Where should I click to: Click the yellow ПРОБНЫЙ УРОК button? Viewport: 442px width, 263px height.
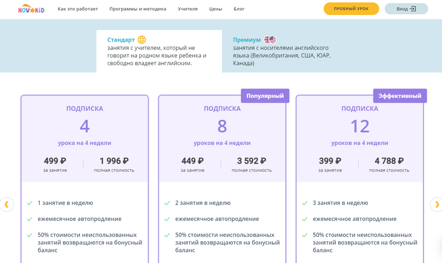tap(351, 9)
